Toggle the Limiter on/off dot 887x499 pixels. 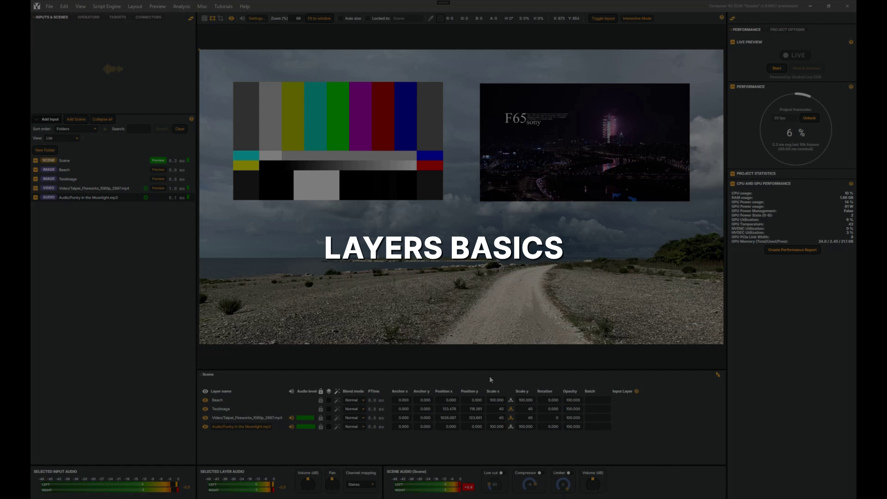tap(568, 473)
